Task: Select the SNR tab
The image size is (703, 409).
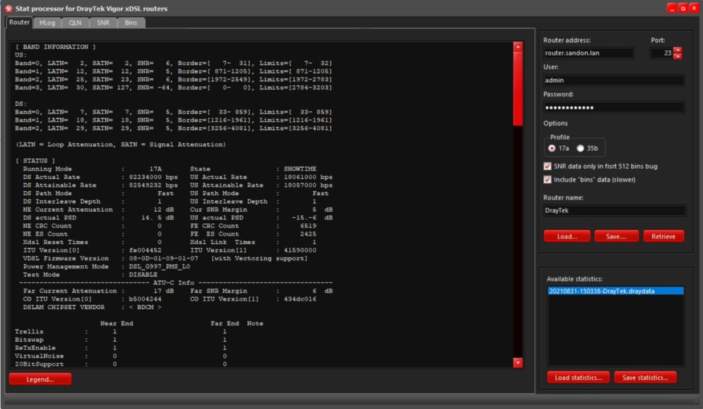Action: tap(103, 23)
